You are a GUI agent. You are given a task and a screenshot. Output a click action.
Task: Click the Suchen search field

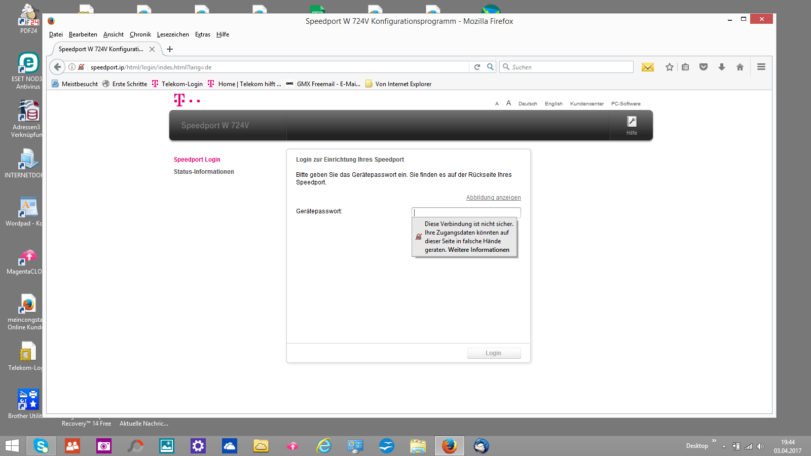[x=567, y=67]
